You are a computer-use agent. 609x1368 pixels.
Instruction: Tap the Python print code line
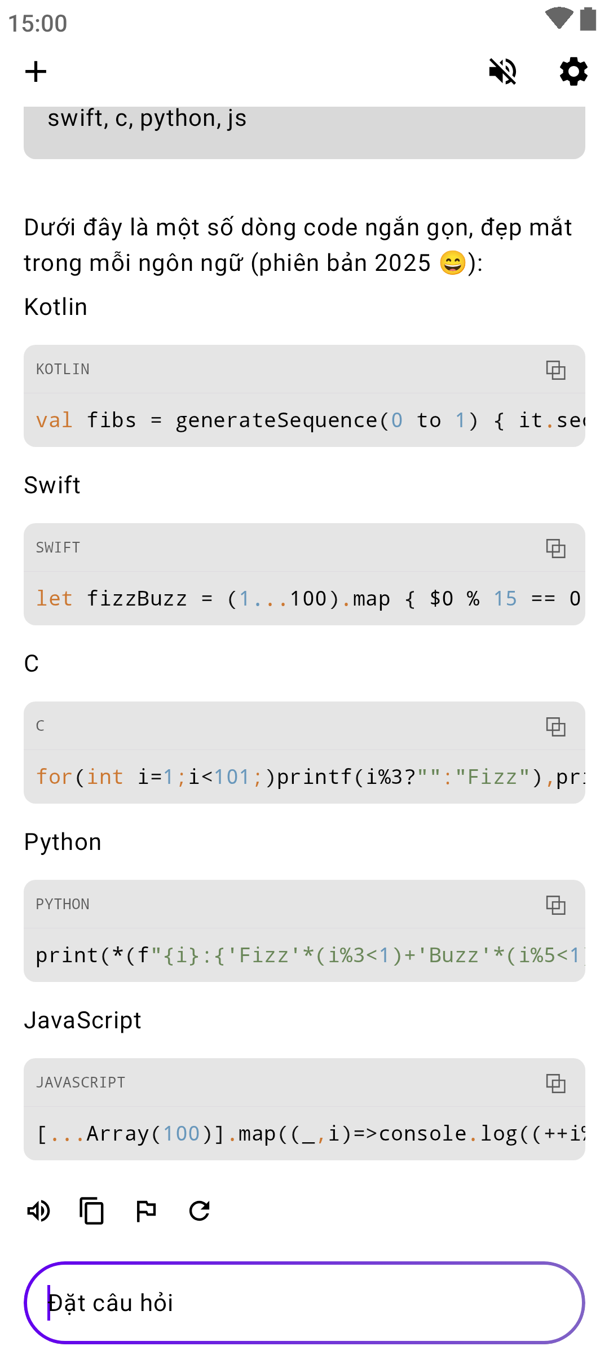click(x=304, y=955)
